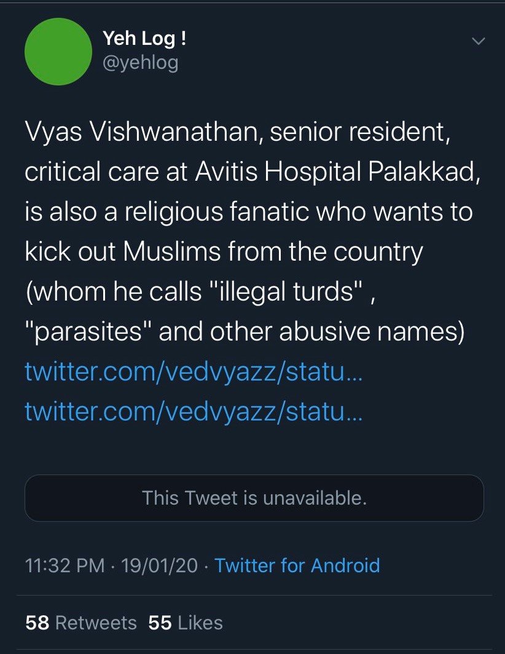Click the word 'Likes' label

(200, 623)
